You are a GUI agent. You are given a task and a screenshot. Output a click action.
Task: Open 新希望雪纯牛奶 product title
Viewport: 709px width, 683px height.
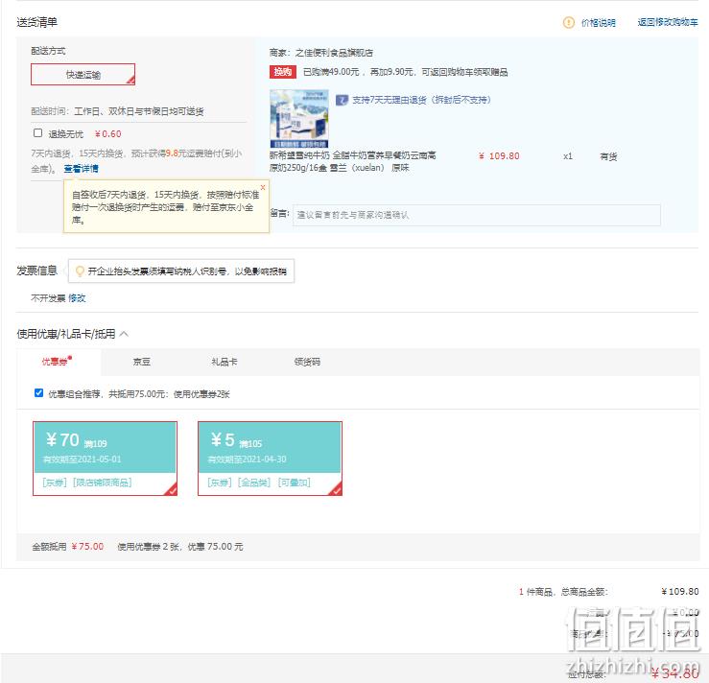pyautogui.click(x=353, y=161)
